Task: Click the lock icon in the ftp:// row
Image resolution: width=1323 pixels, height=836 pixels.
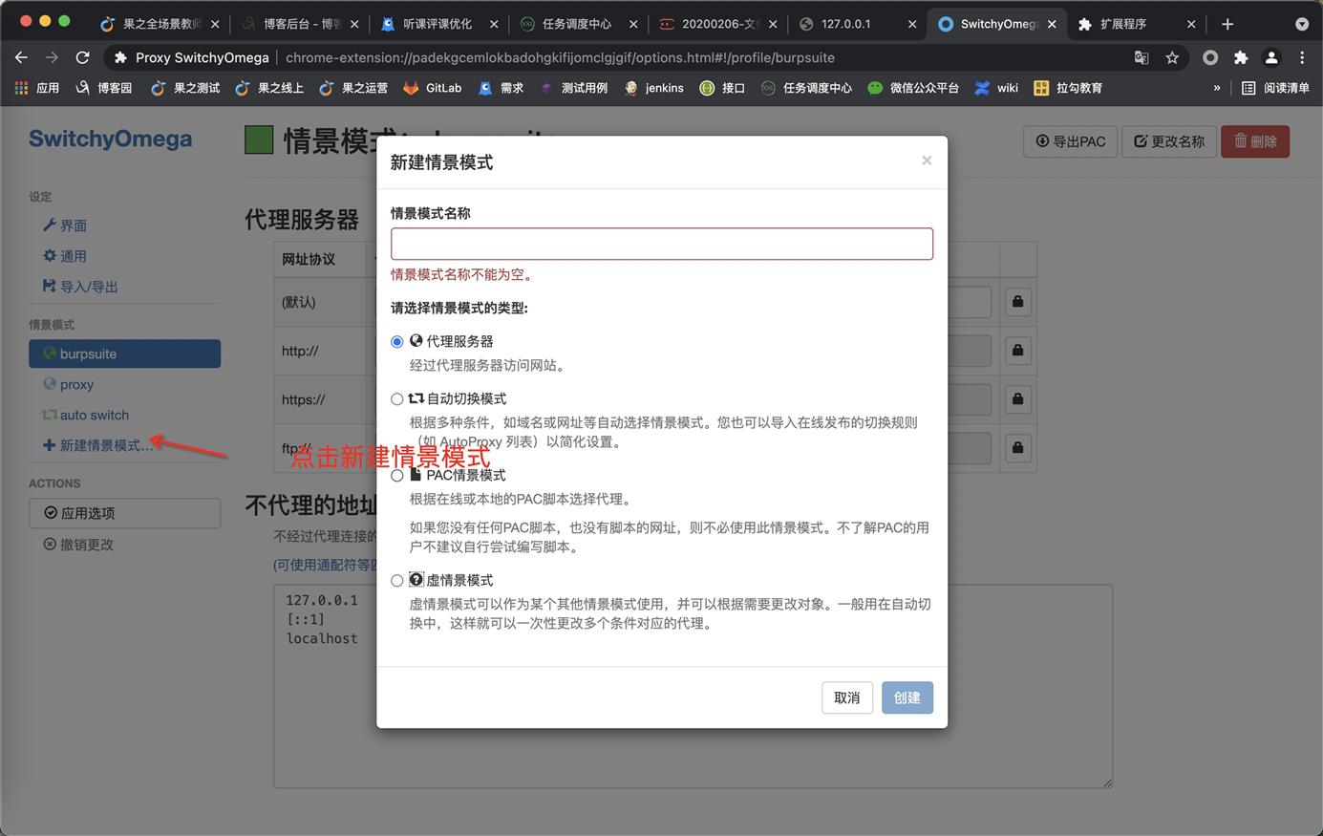Action: point(1017,448)
